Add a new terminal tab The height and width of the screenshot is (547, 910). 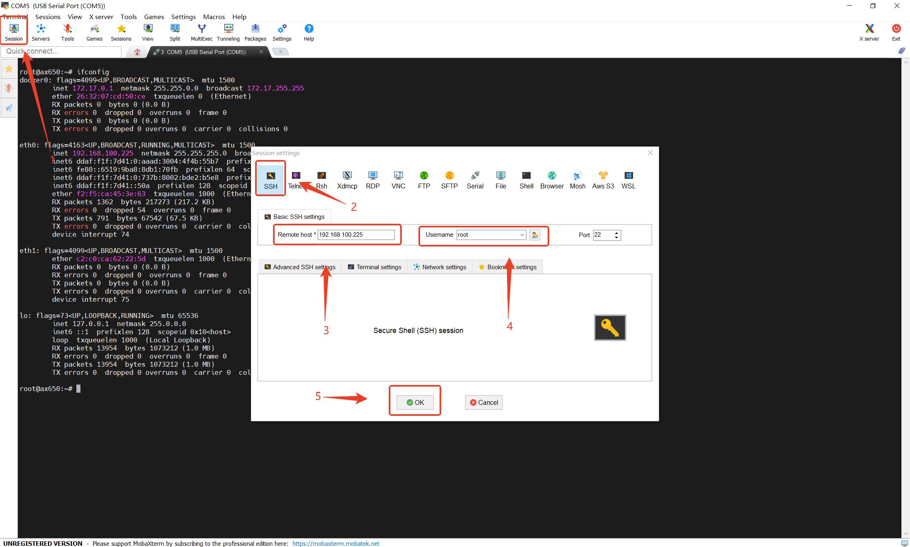coord(281,52)
